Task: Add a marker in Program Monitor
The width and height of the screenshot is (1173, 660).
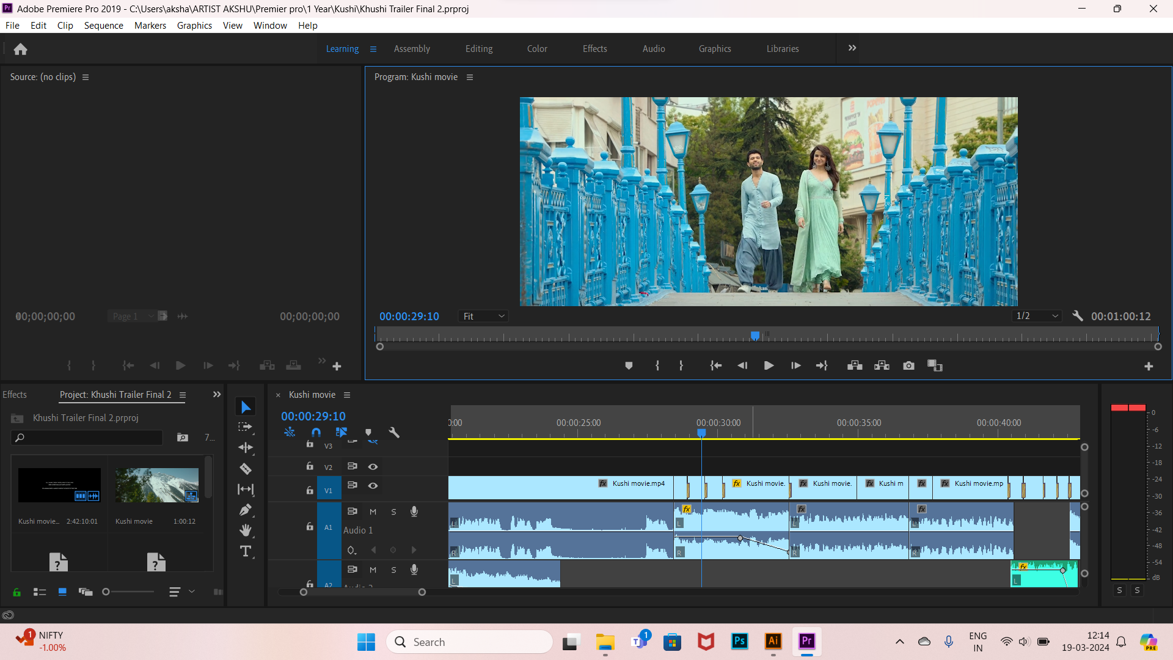Action: (x=629, y=365)
